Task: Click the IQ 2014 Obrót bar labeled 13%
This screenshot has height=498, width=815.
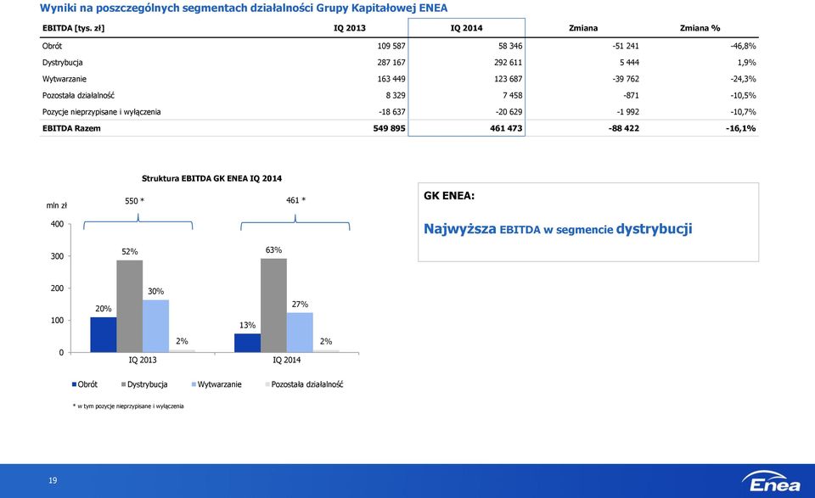Action: point(247,344)
